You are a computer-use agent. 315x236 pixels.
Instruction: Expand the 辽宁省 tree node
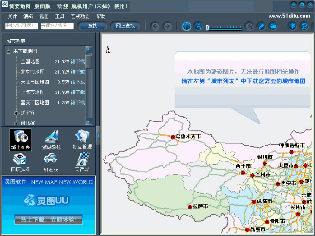tap(16, 113)
